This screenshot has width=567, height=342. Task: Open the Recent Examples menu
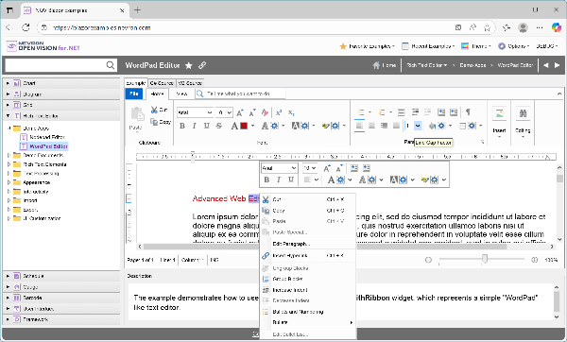click(x=428, y=46)
